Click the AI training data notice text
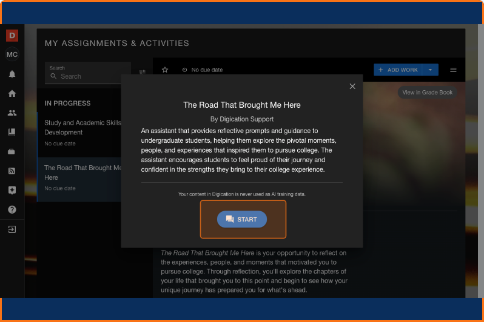This screenshot has height=322, width=484. [241, 194]
